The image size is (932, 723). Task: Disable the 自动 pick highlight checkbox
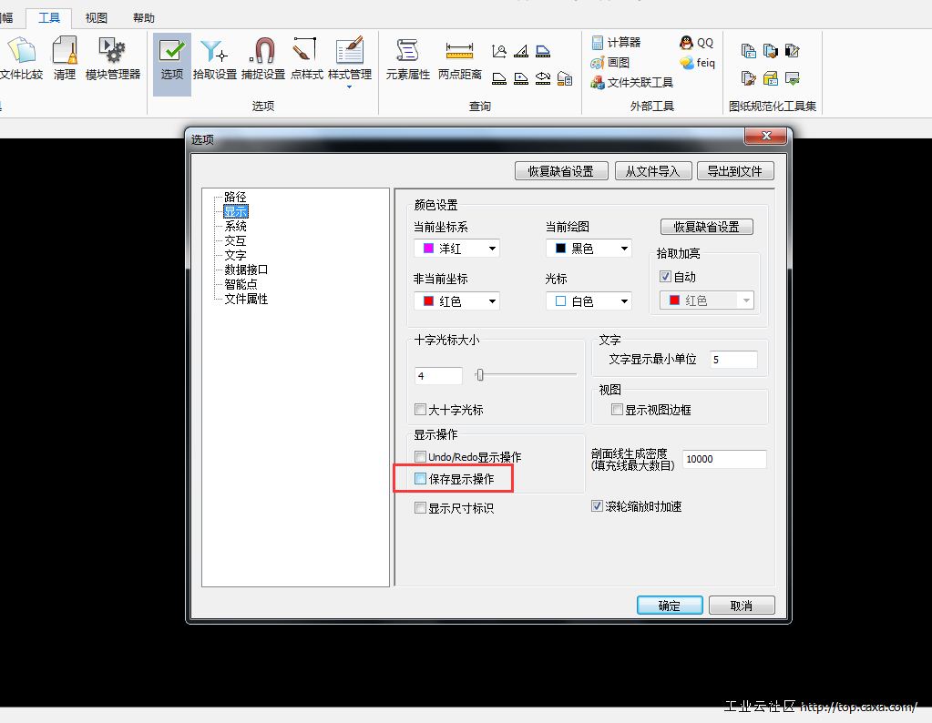coord(666,277)
